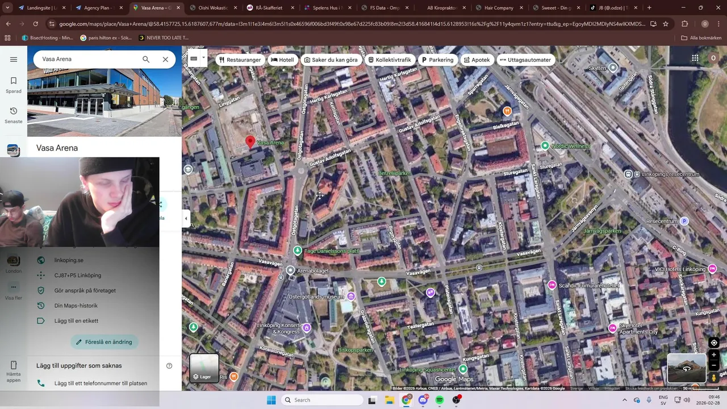This screenshot has width=727, height=409.
Task: Open the Senaste recents panel
Action: coord(14,115)
